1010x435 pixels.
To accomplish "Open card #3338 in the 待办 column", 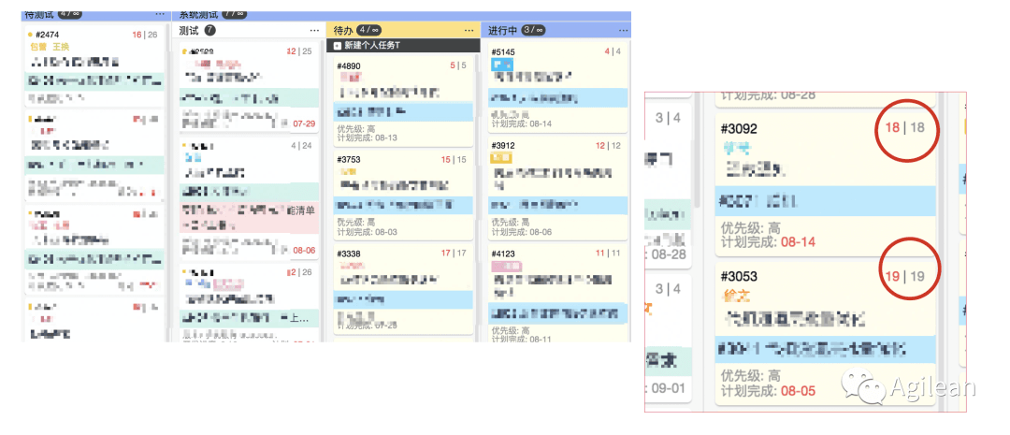I will [403, 289].
